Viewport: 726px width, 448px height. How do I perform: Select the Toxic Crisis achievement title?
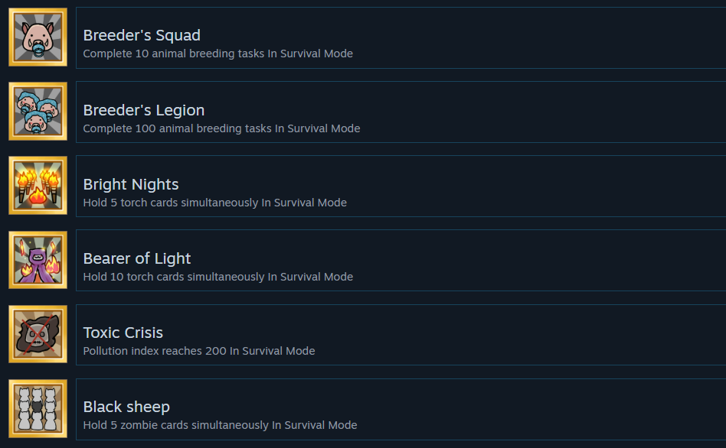tap(123, 333)
